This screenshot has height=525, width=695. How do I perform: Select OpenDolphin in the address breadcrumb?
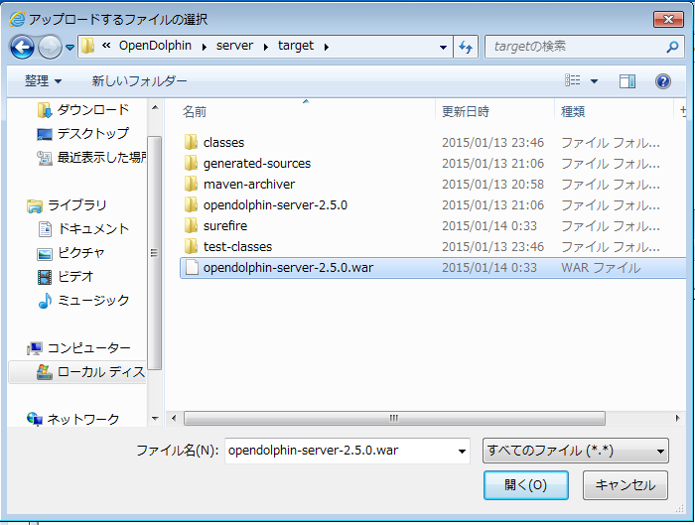[155, 46]
